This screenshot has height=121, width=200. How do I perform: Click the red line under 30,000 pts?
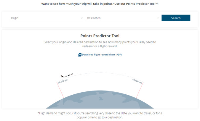(x=60, y=90)
